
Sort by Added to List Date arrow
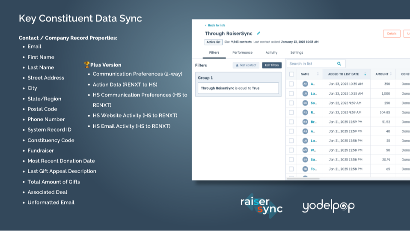[x=365, y=74]
